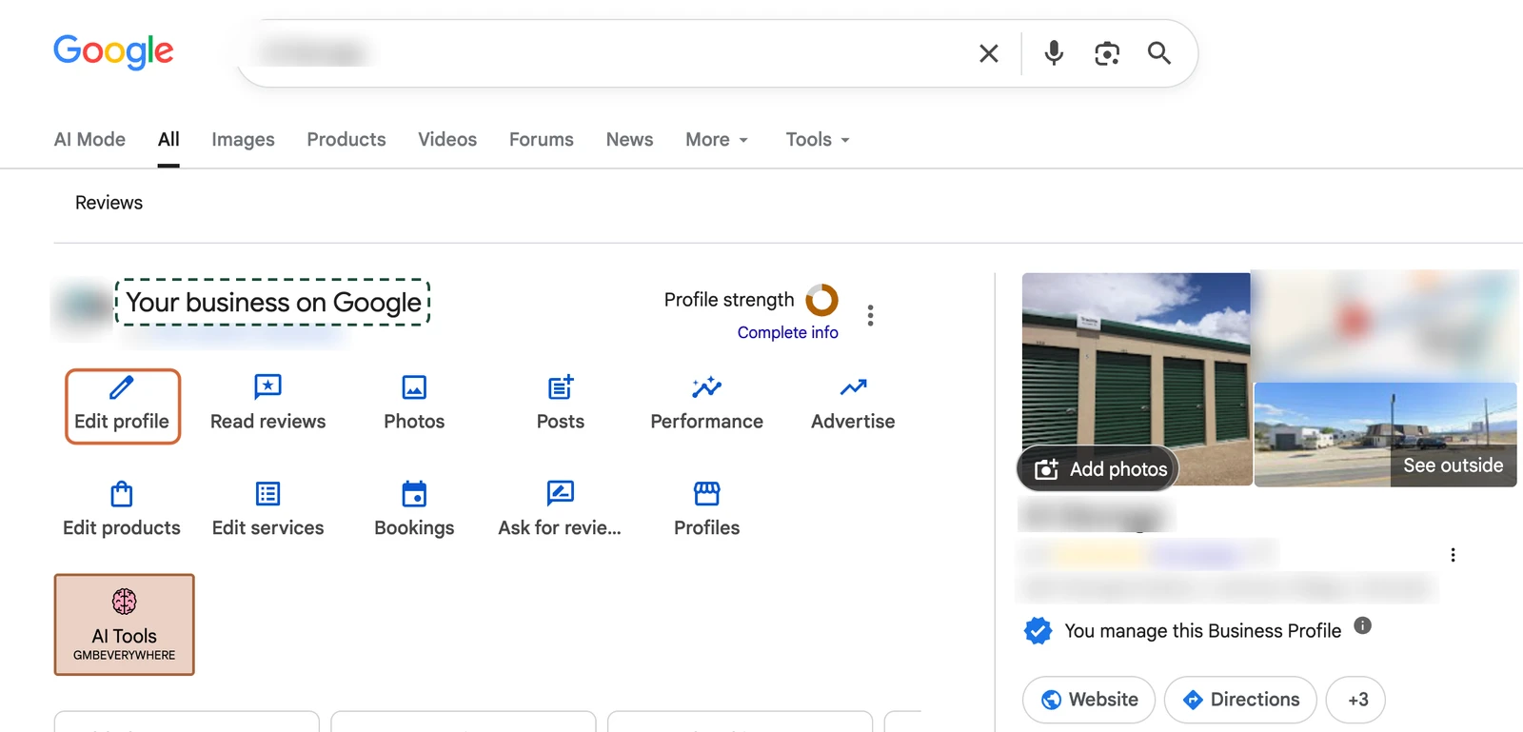Image resolution: width=1523 pixels, height=732 pixels.
Task: Select the All results tab
Action: [168, 139]
